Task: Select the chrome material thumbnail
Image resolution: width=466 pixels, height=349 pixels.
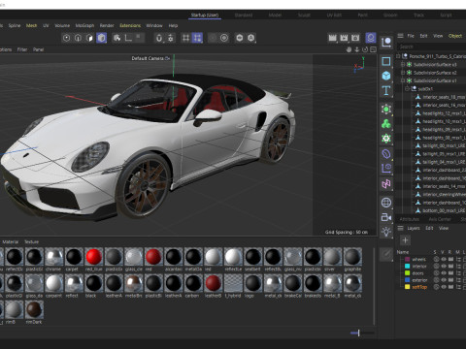Action: pos(54,257)
